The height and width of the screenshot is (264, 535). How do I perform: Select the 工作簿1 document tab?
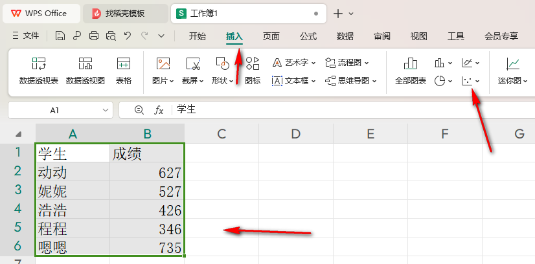249,14
